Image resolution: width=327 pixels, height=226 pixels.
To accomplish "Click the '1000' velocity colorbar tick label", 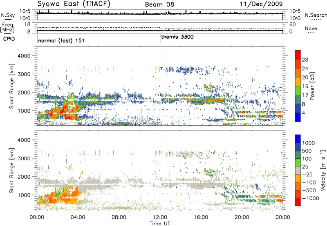I will pos(309,143).
